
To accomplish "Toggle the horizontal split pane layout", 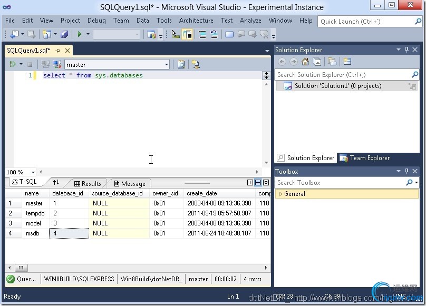I will click(x=258, y=183).
